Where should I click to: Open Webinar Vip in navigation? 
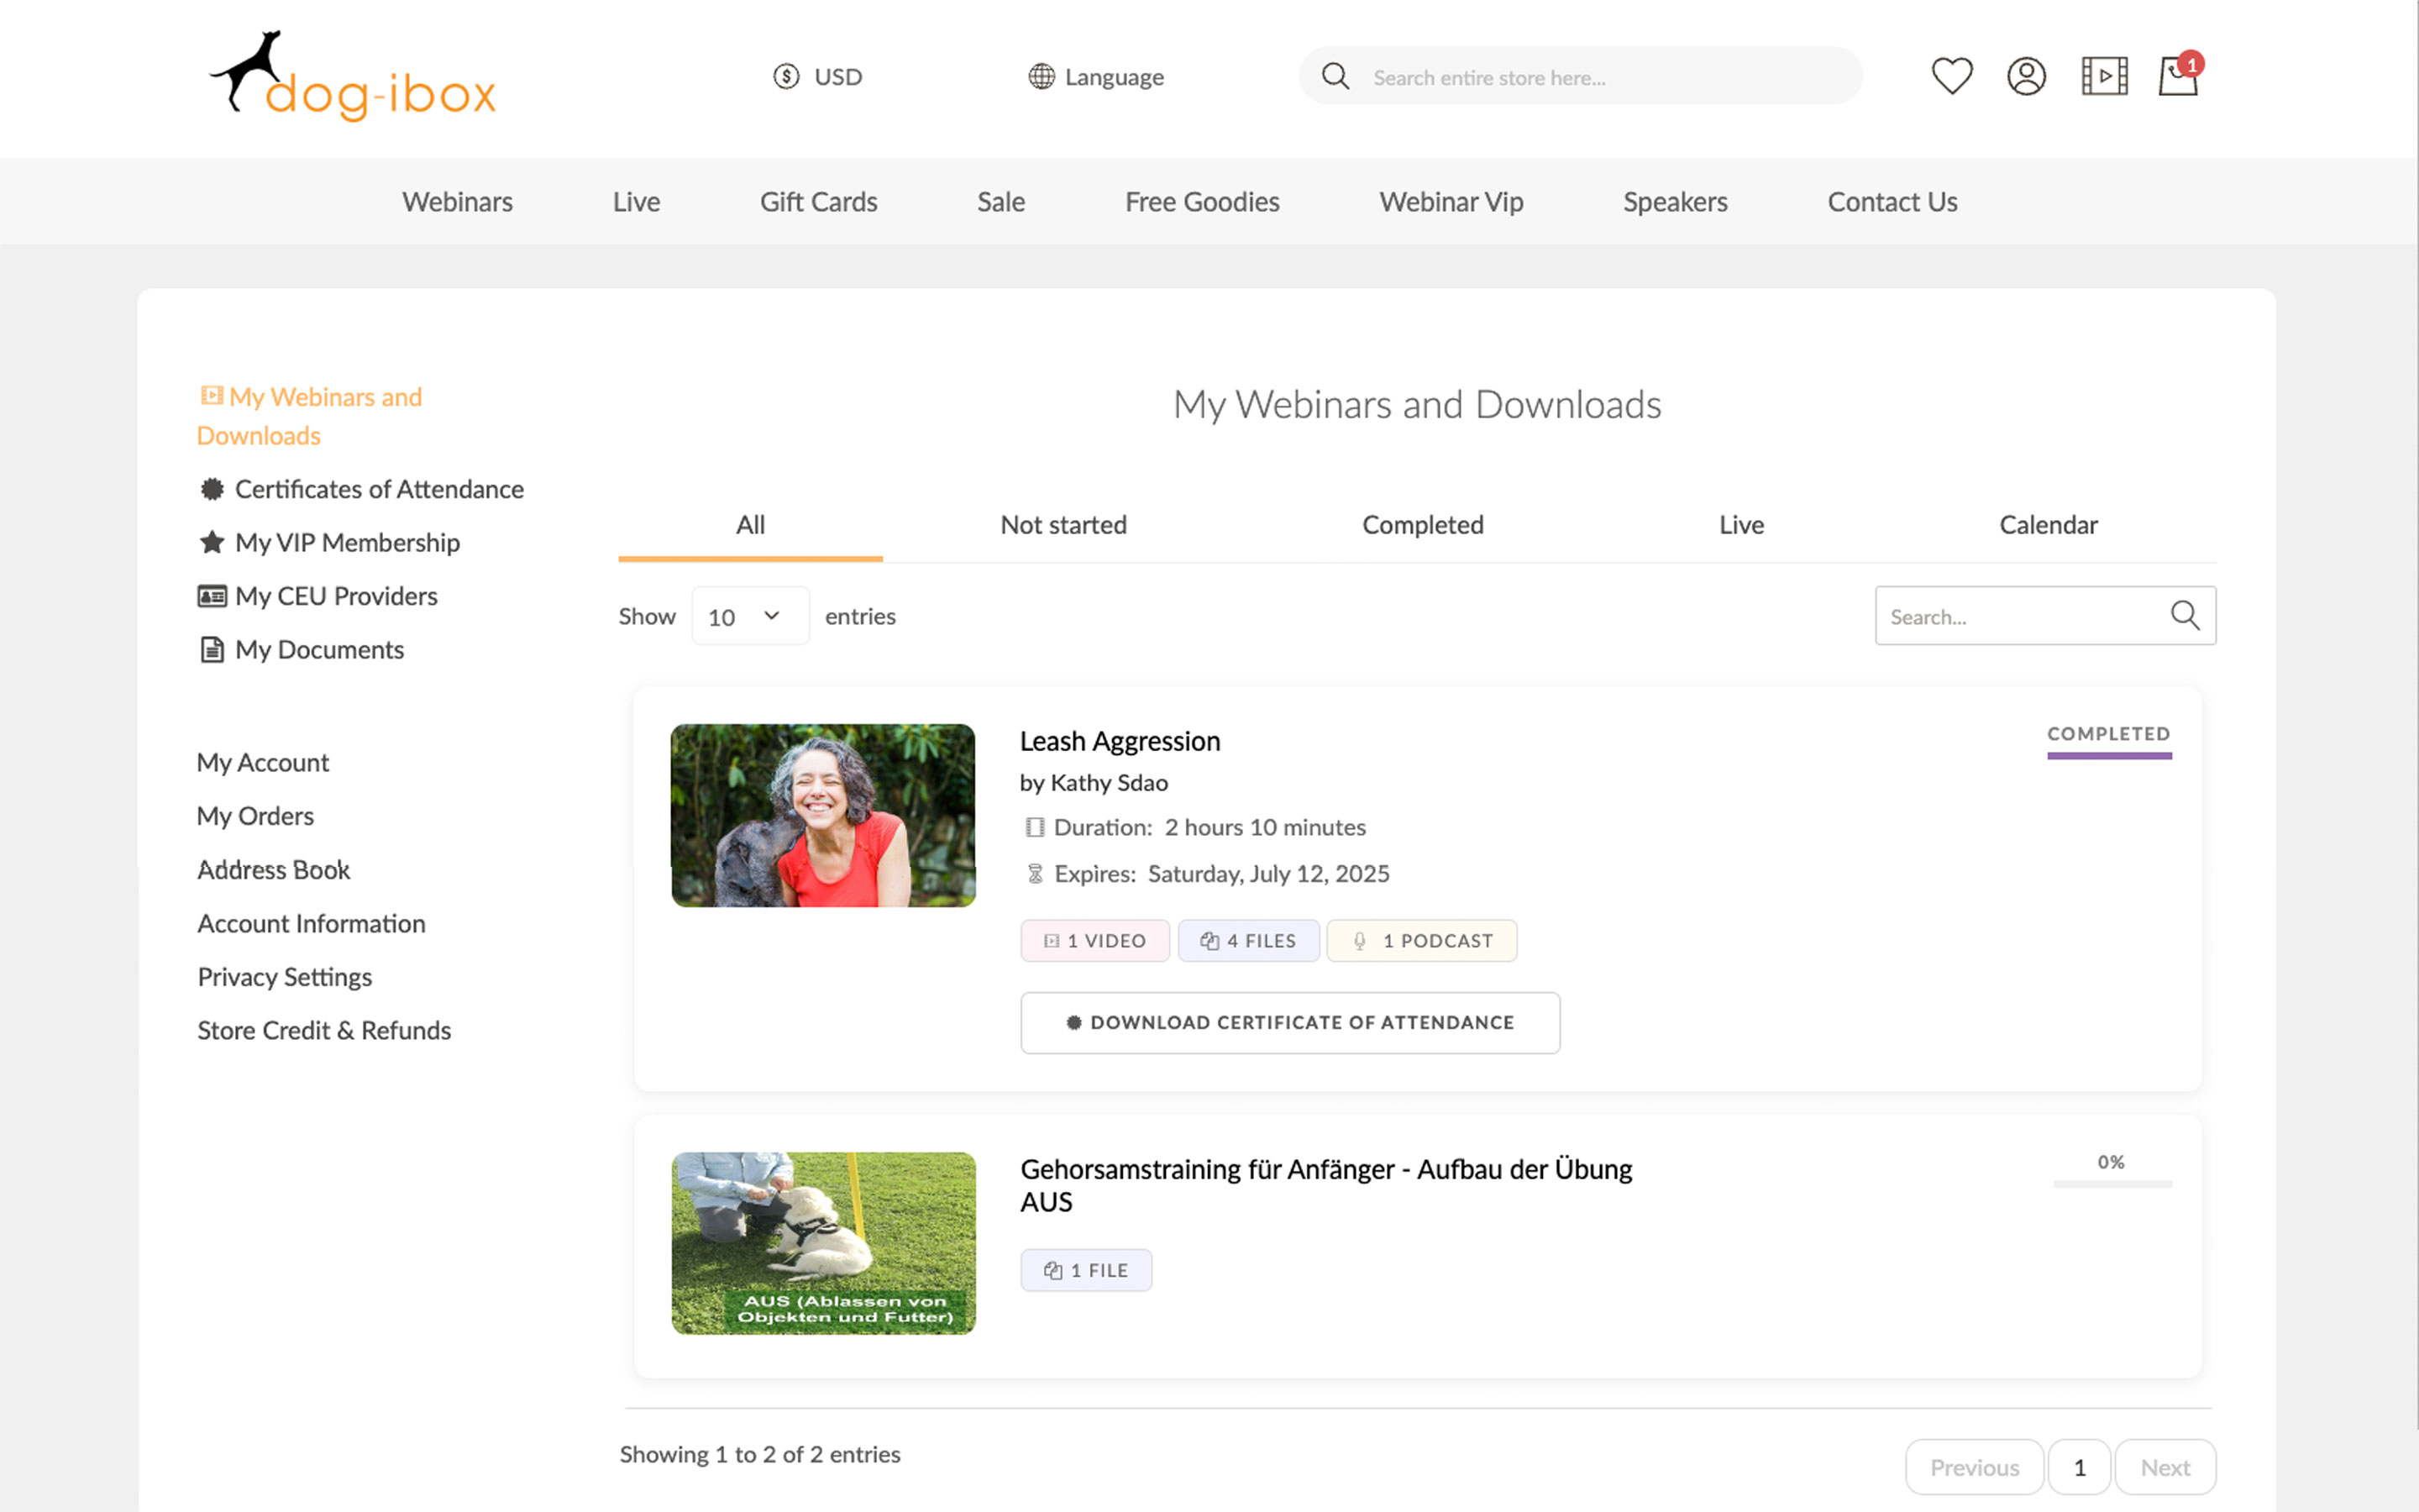click(1451, 202)
